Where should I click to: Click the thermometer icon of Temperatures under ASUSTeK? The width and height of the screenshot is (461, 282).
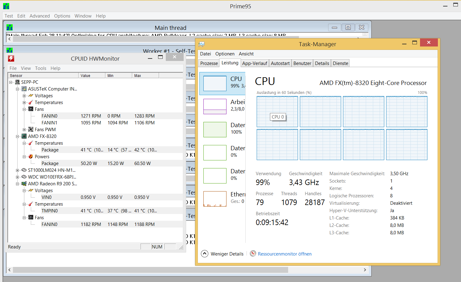tap(31, 103)
